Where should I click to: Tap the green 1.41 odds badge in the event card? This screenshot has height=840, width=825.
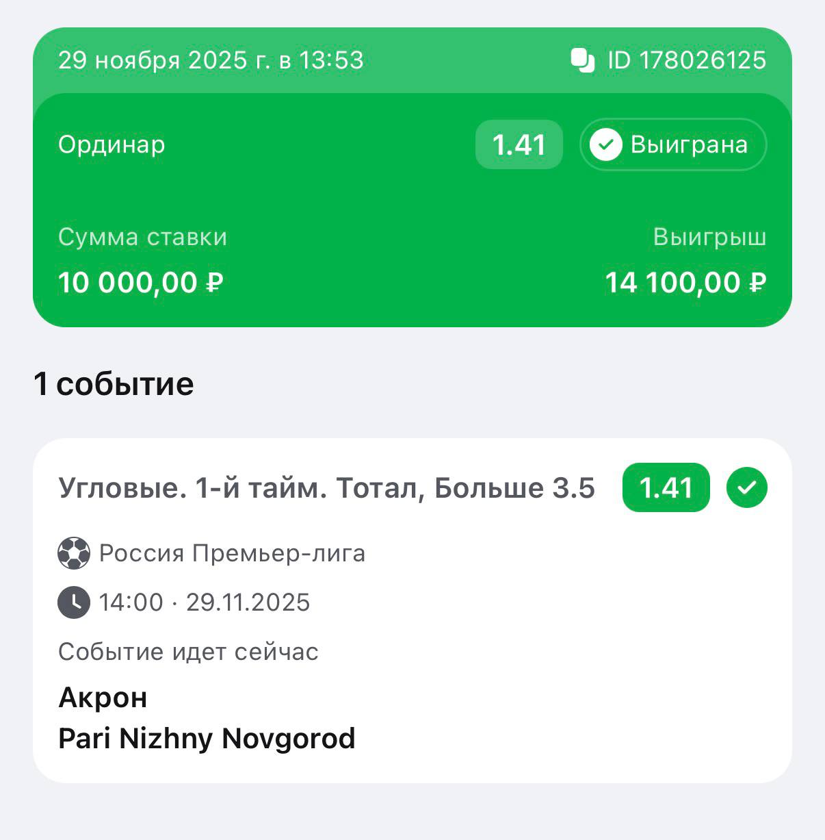coord(666,487)
